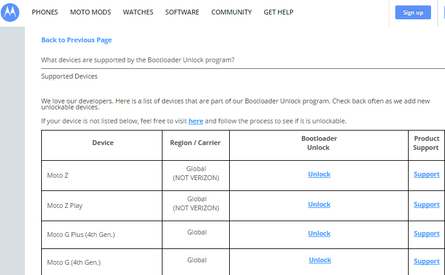The height and width of the screenshot is (275, 445).
Task: Open the COMMUNITY menu
Action: click(x=232, y=12)
